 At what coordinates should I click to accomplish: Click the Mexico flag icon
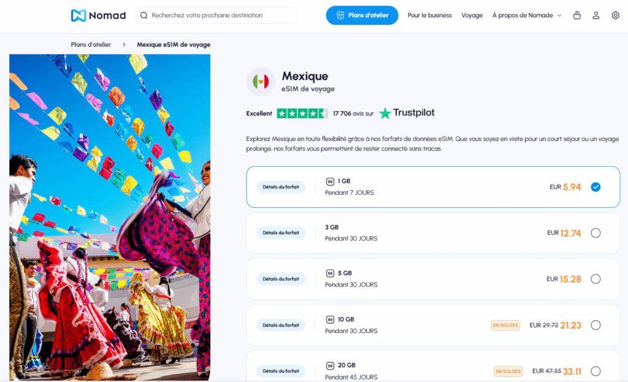[261, 82]
